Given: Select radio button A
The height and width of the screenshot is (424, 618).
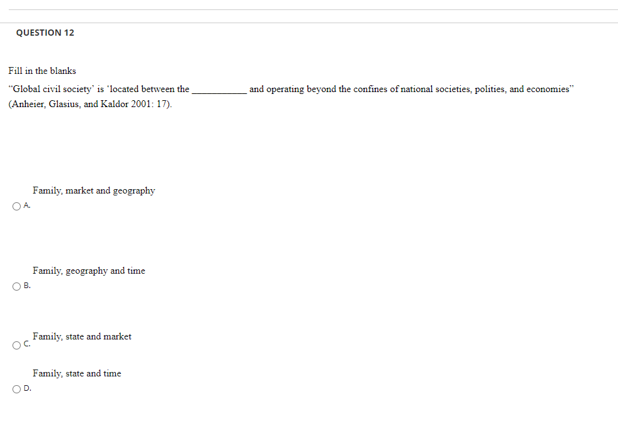Looking at the screenshot, I should (x=16, y=205).
